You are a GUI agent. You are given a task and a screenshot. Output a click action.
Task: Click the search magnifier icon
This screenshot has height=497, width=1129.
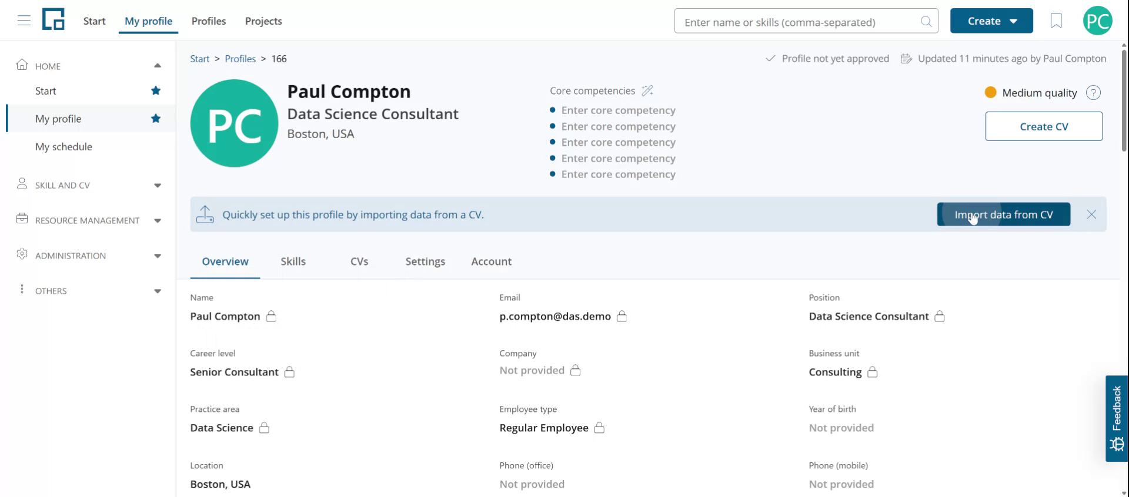(926, 22)
